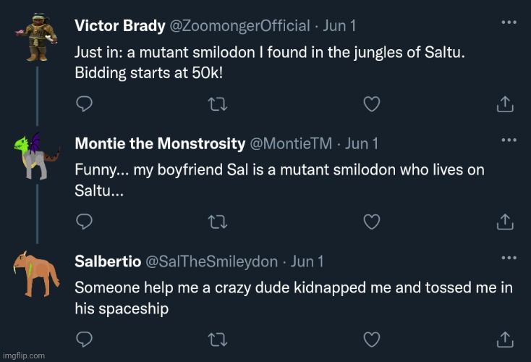Open more options on Victor Brady's tweet
Image resolution: width=531 pixels, height=362 pixels.
point(509,22)
